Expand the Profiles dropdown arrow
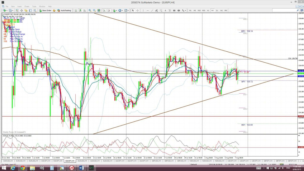This screenshot has height=171, width=304. (12, 10)
